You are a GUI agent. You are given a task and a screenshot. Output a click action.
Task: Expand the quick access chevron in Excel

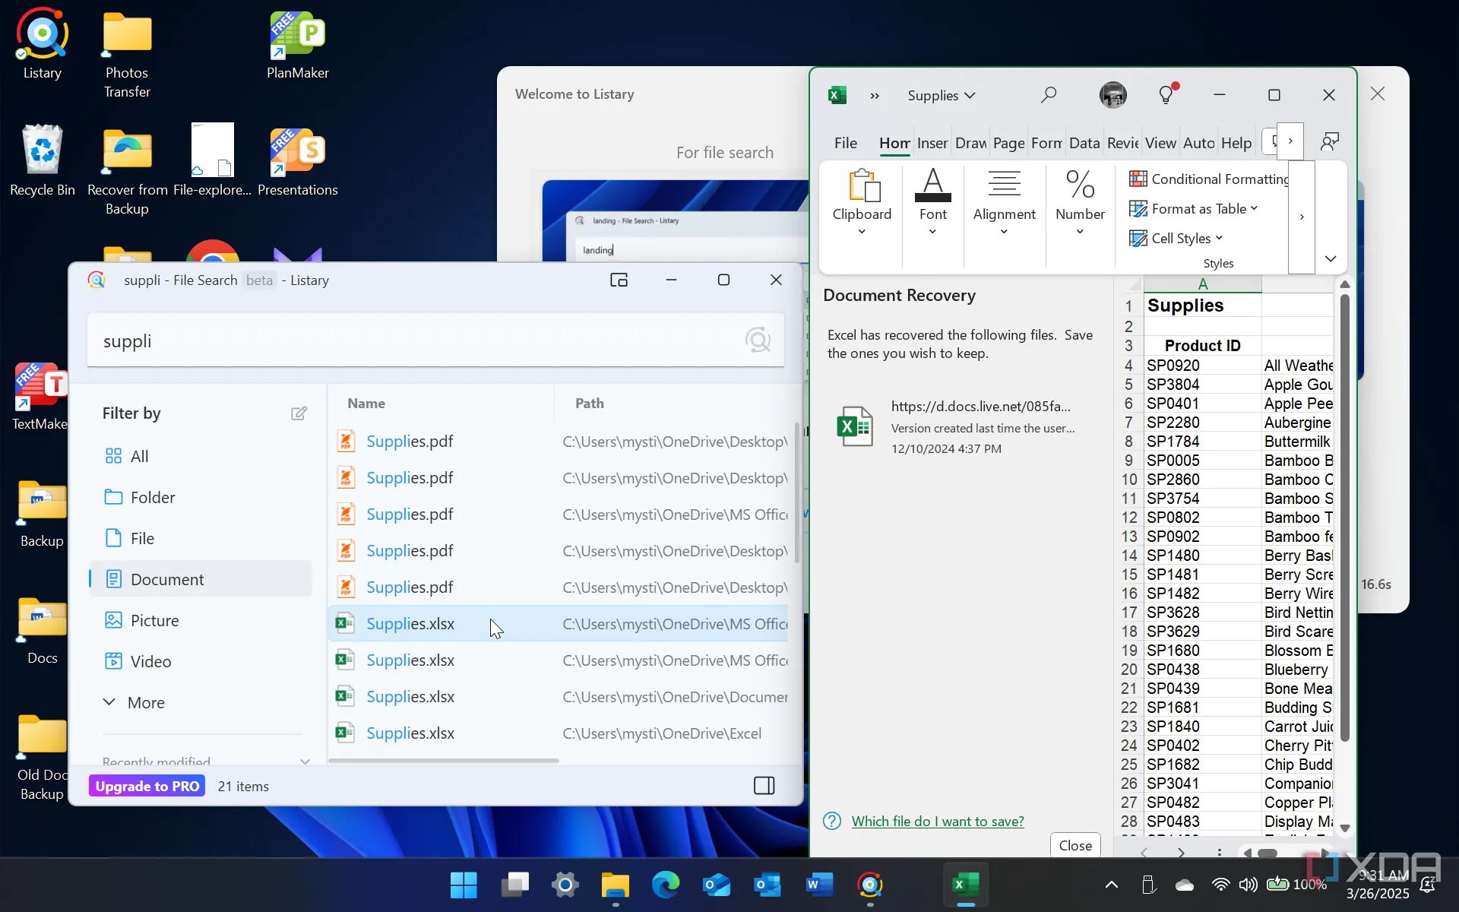pos(875,96)
